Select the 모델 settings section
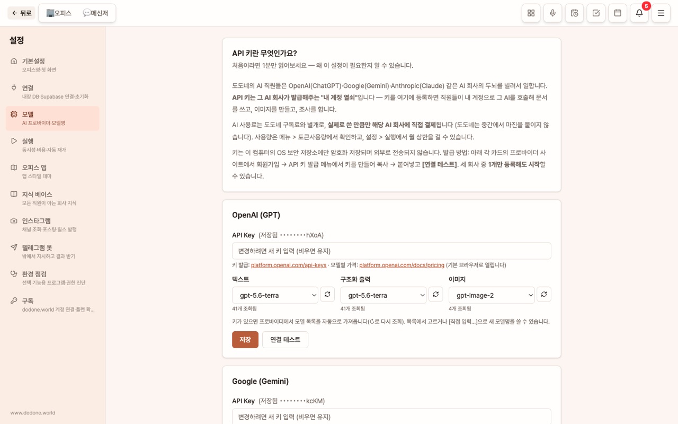Screen dimensions: 678x424 tap(52, 118)
